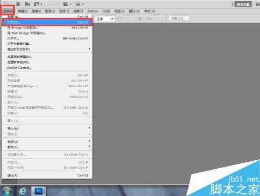Open the View Extras dropdown in application bar
The height and width of the screenshot is (196, 260).
coord(38,4)
